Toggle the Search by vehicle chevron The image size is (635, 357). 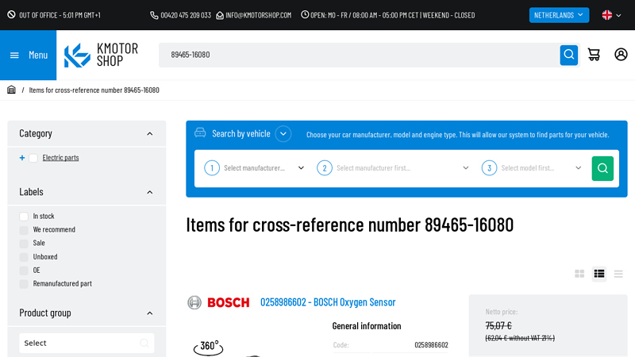coord(283,134)
